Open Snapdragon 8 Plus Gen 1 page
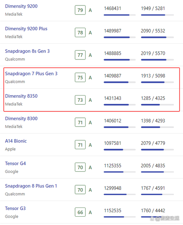 pyautogui.click(x=31, y=186)
